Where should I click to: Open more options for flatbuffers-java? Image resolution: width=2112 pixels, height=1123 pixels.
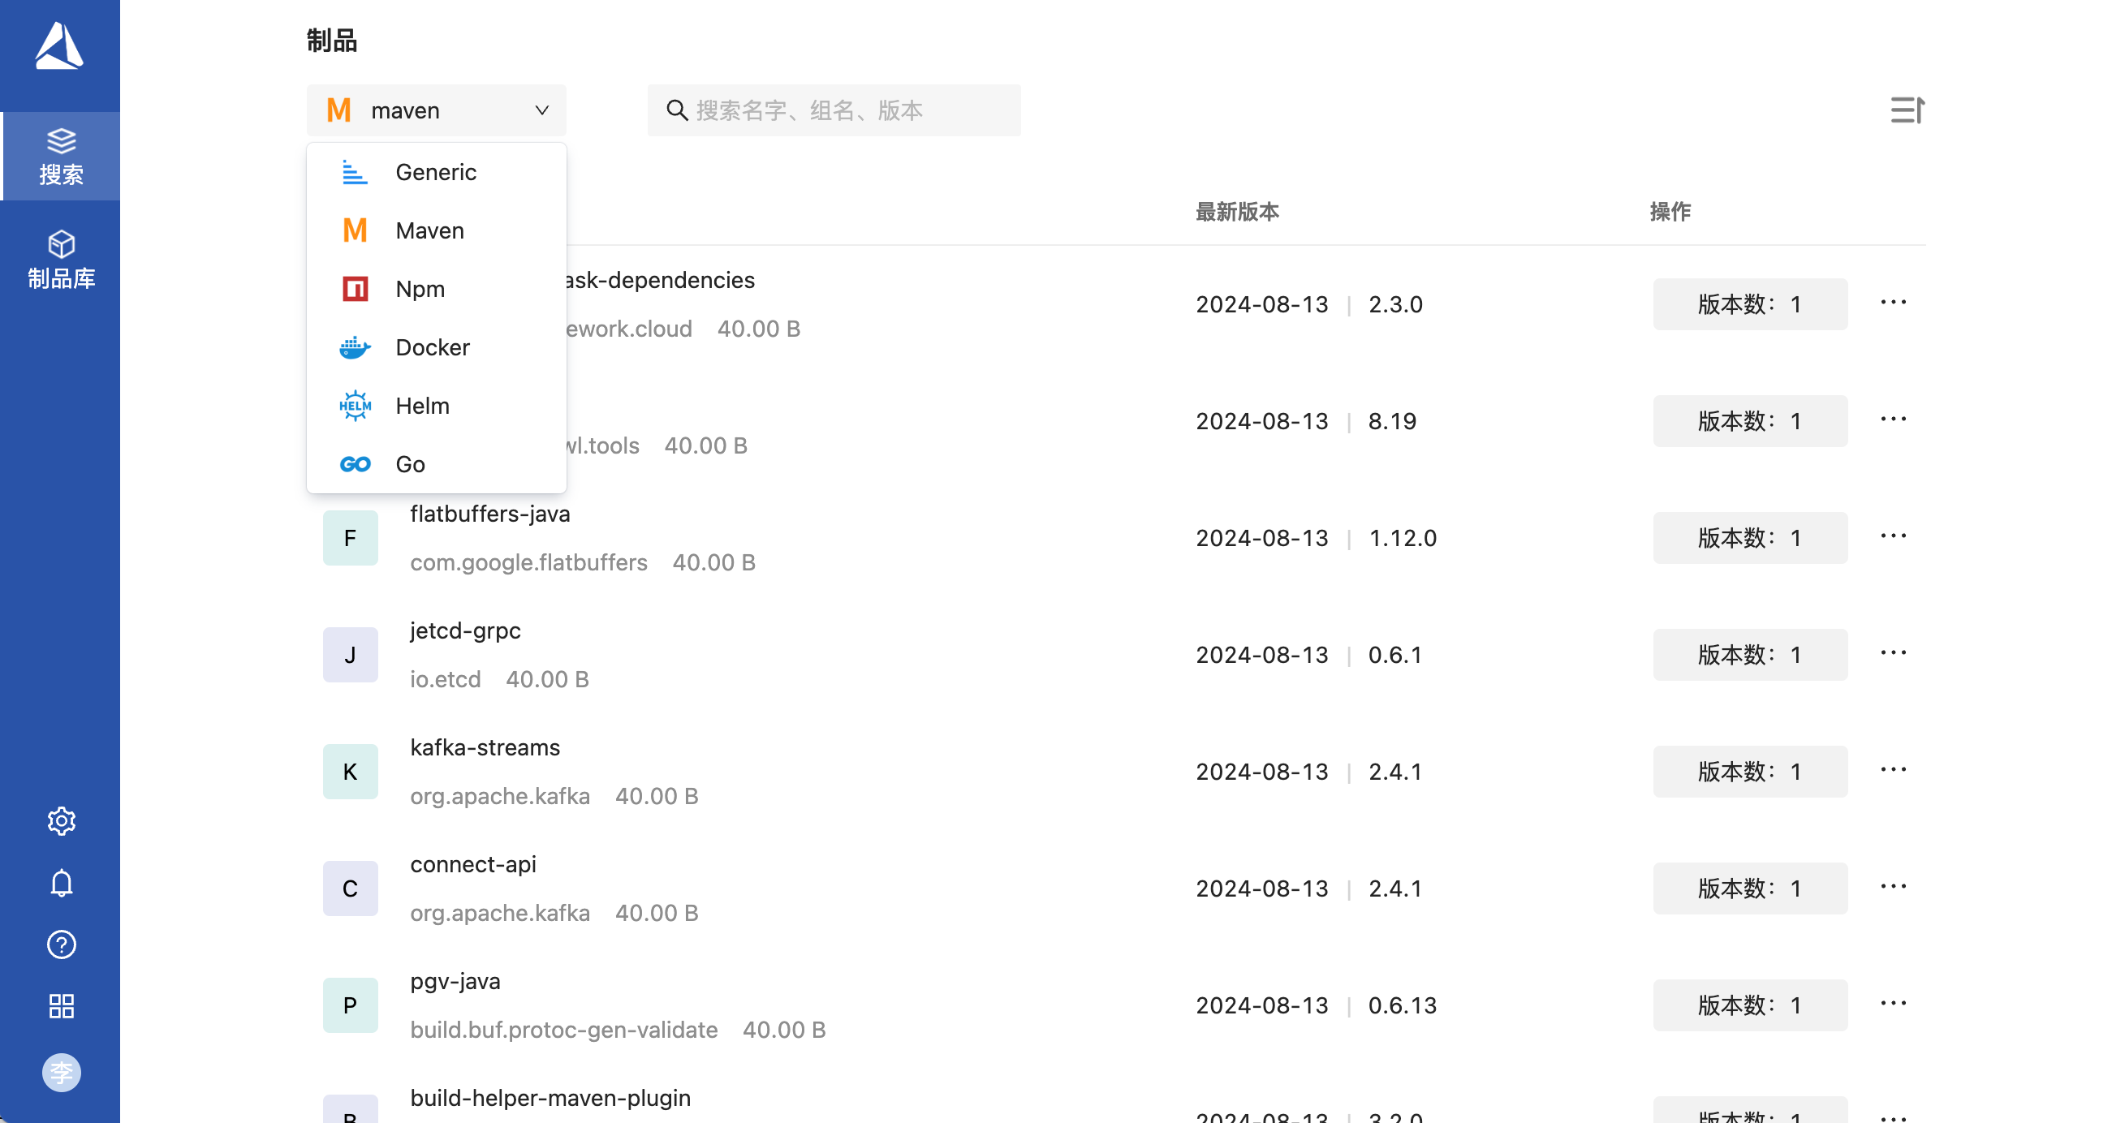pyautogui.click(x=1892, y=536)
